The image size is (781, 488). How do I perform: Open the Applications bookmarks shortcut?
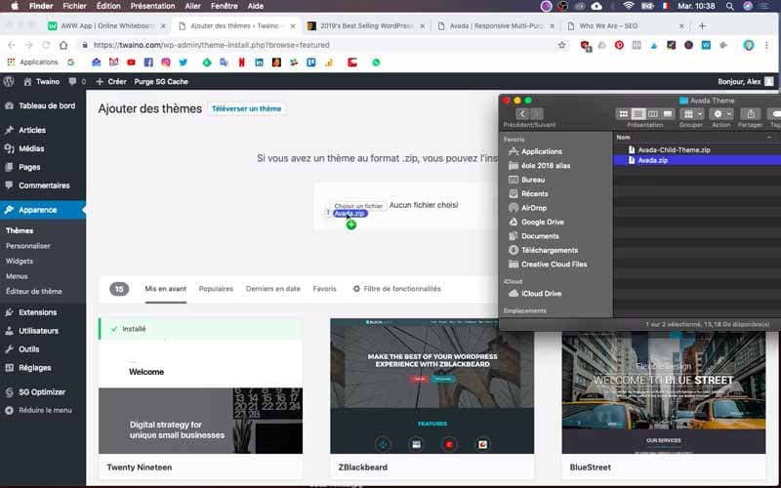point(32,62)
